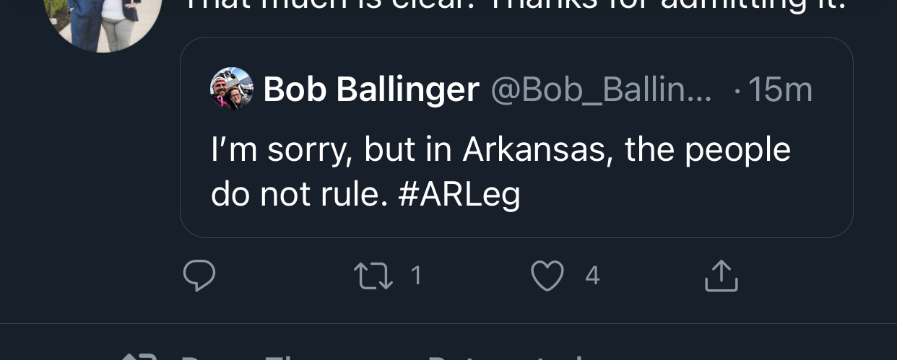Click the 15m timestamp

(780, 89)
